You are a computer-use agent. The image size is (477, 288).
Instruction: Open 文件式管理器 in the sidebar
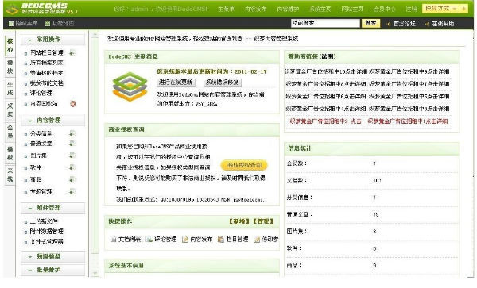(47, 242)
